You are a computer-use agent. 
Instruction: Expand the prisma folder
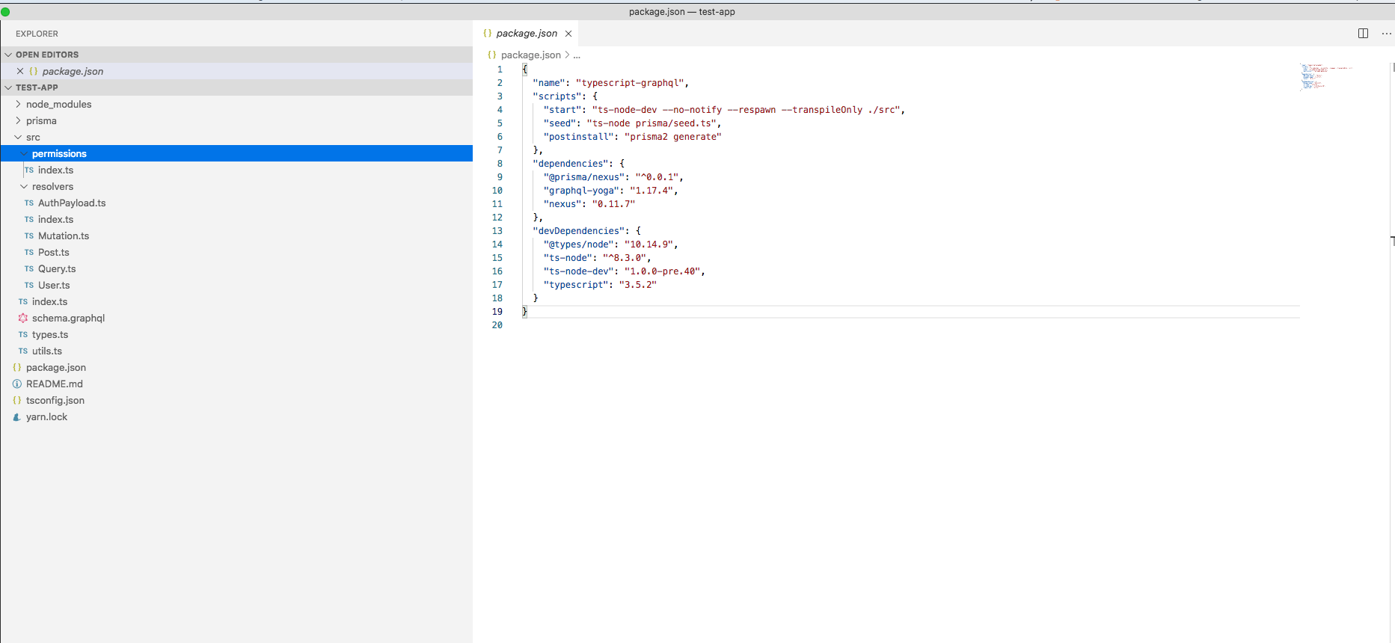point(18,120)
